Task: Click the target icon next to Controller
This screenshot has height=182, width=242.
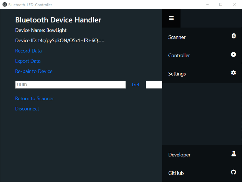Action: tap(233, 54)
